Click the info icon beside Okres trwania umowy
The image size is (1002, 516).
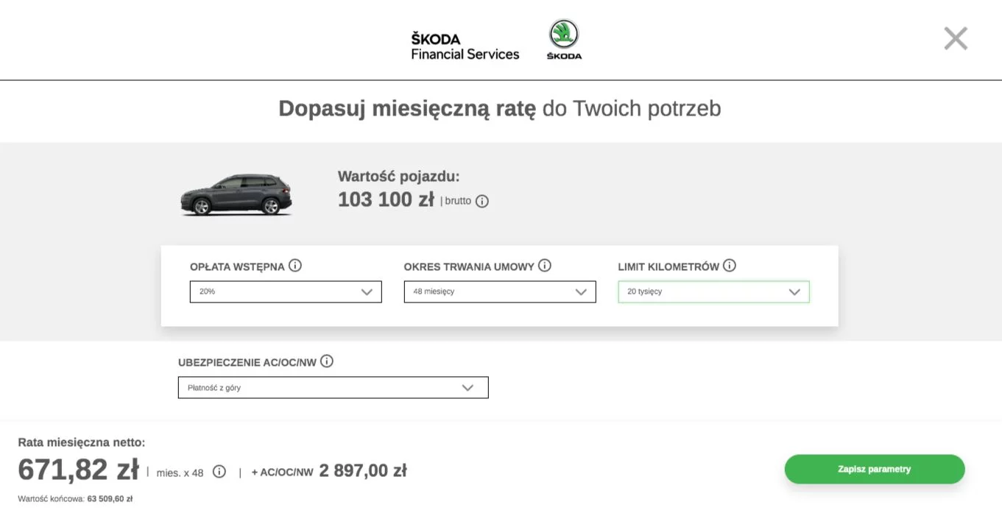544,266
